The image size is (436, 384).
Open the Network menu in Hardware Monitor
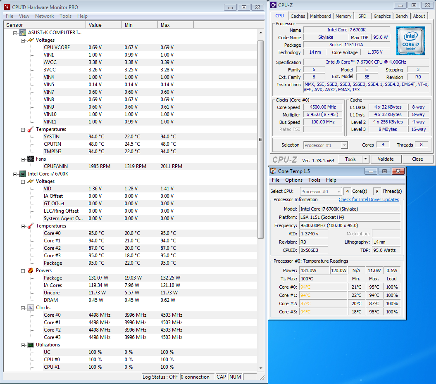45,16
